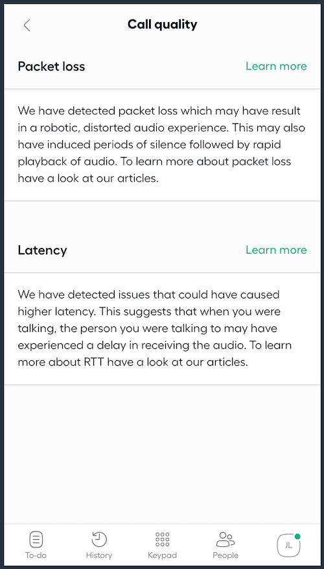Open the JL profile avatar
Screen dimensions: 324x569
point(288,545)
